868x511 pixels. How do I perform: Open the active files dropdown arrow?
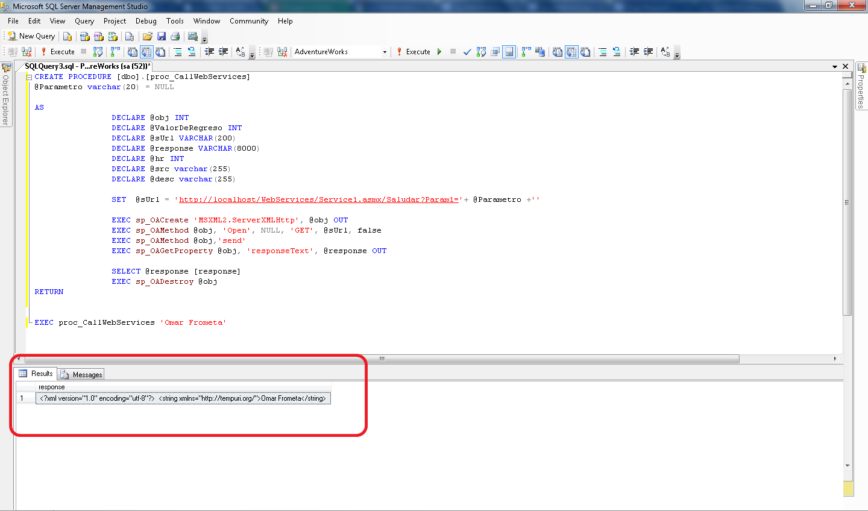click(x=835, y=66)
